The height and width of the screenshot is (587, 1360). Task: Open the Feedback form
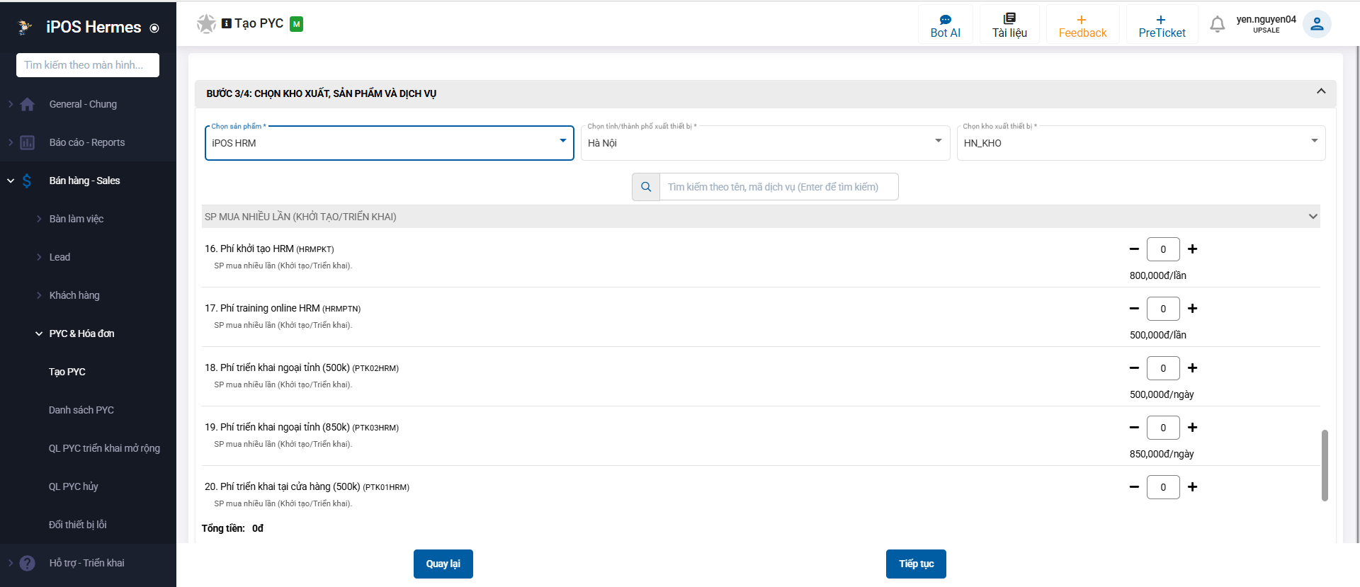1082,25
